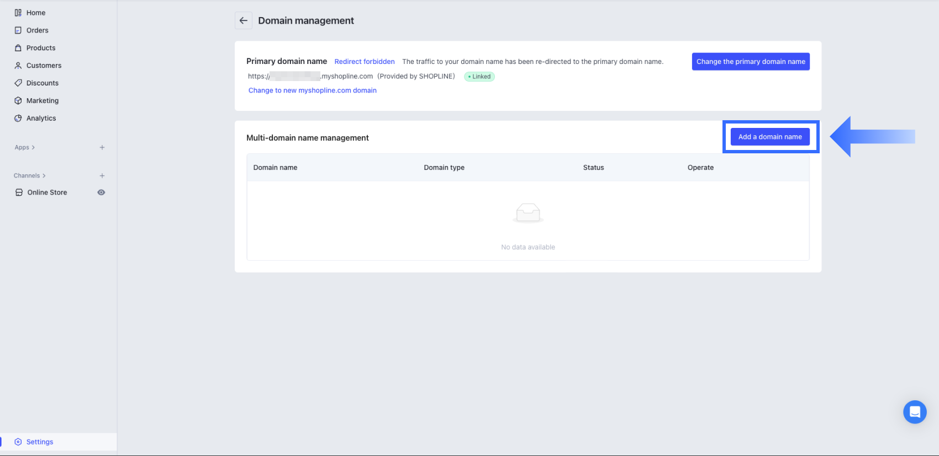939x456 pixels.
Task: Click the back arrow beside Domain management
Action: pos(244,20)
